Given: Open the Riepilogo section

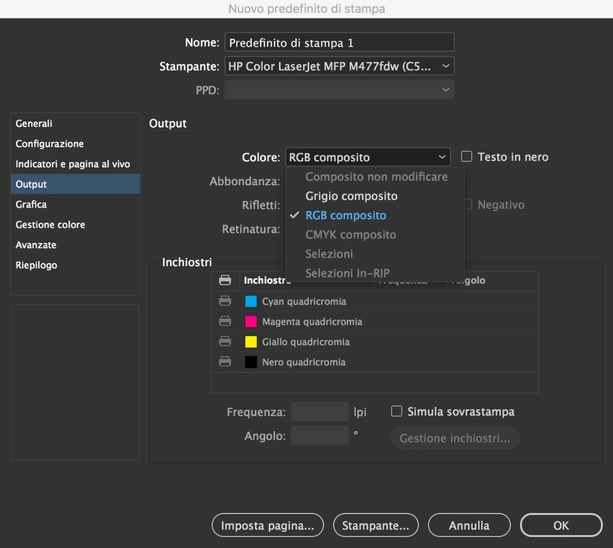Looking at the screenshot, I should [x=75, y=265].
